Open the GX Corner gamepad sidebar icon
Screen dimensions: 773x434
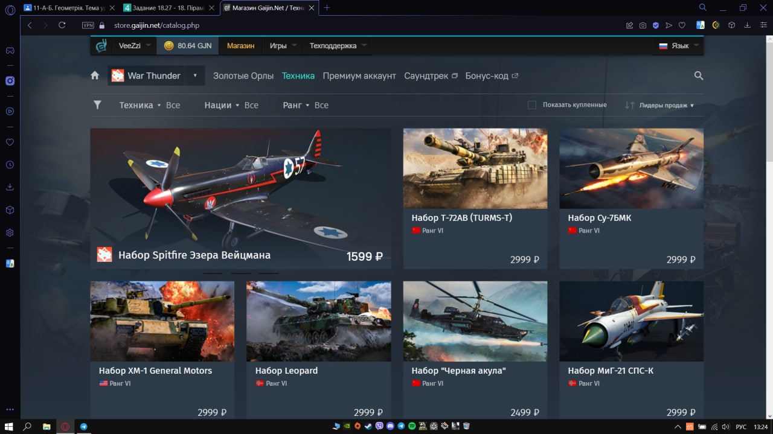point(10,50)
